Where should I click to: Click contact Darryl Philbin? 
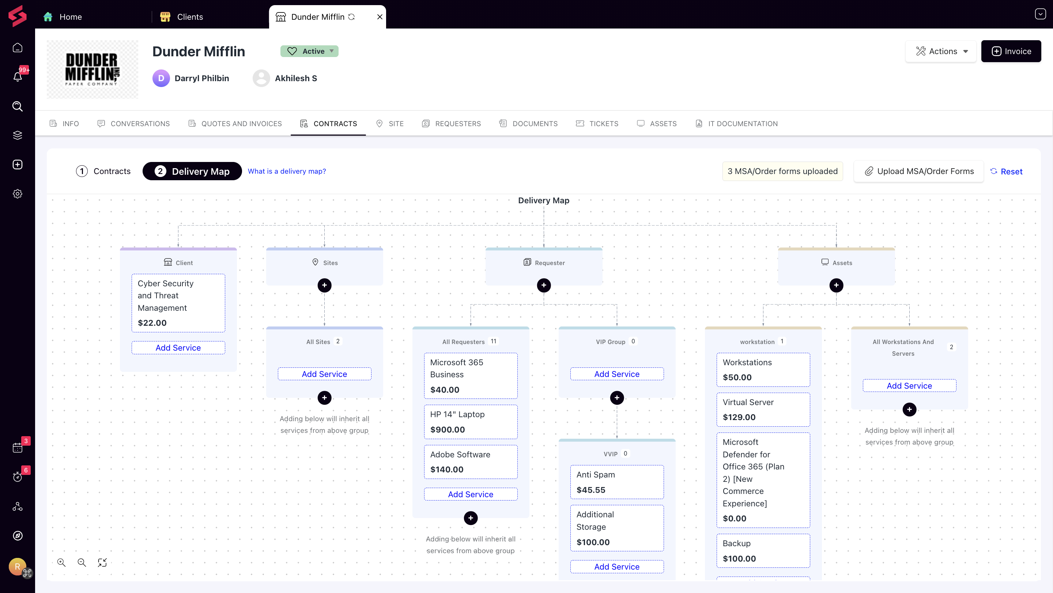(x=191, y=78)
